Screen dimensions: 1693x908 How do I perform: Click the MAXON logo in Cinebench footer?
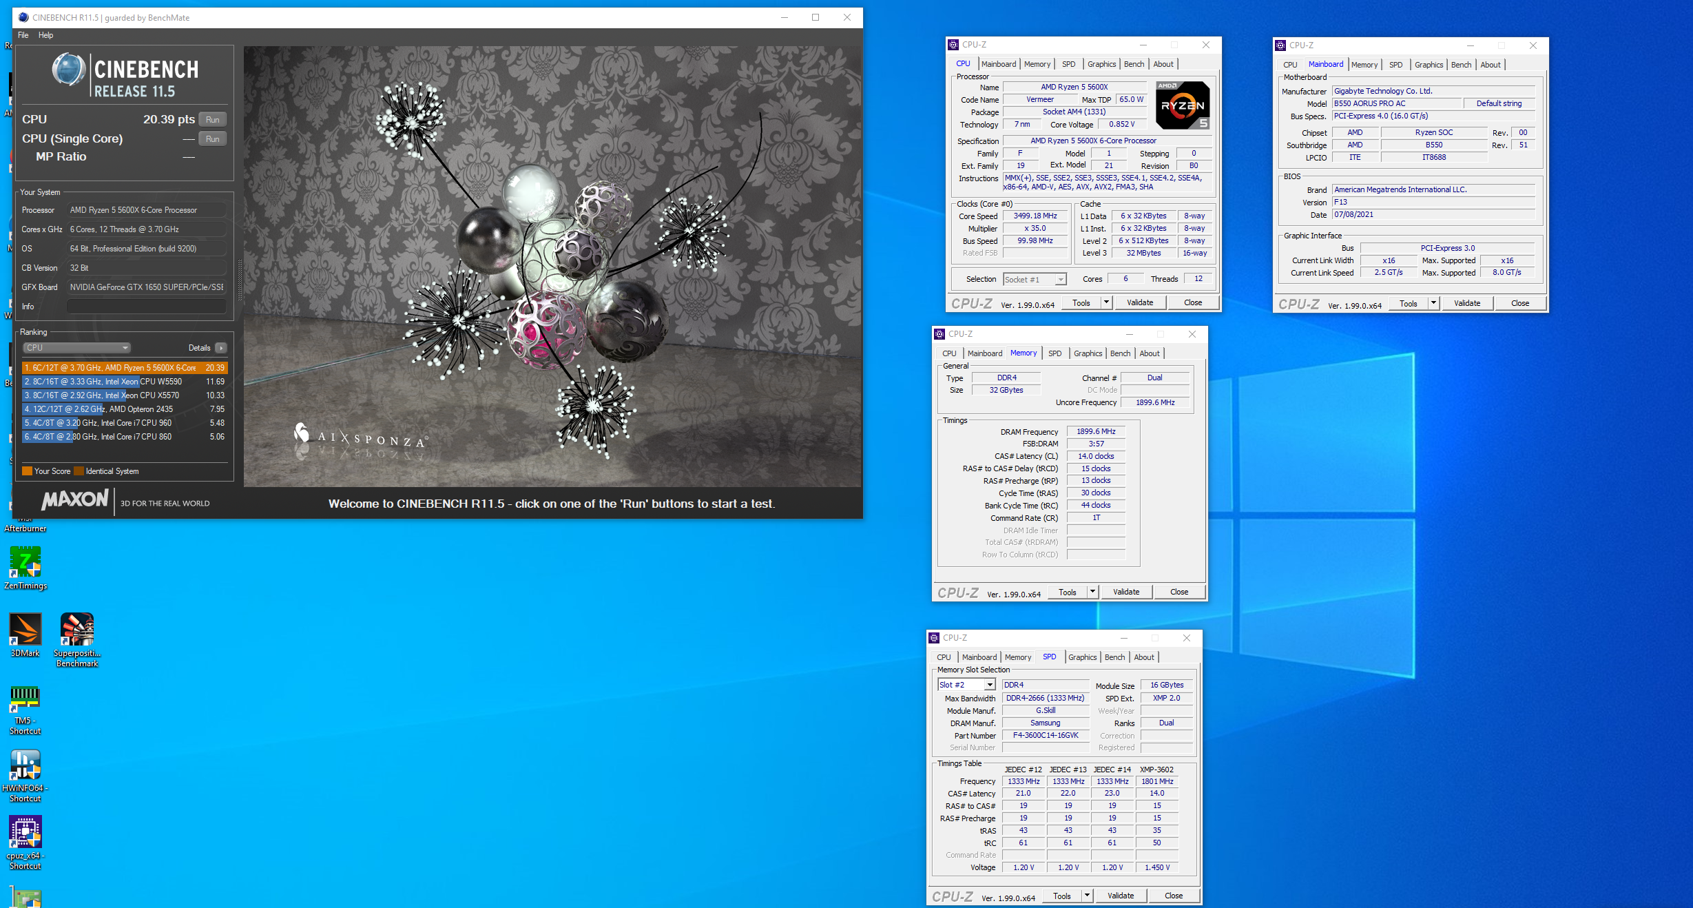pos(75,499)
